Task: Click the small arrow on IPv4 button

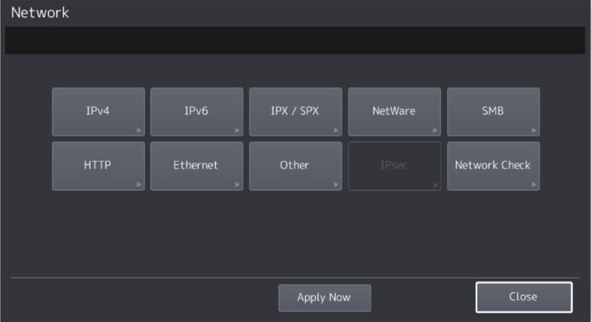Action: pyautogui.click(x=139, y=130)
